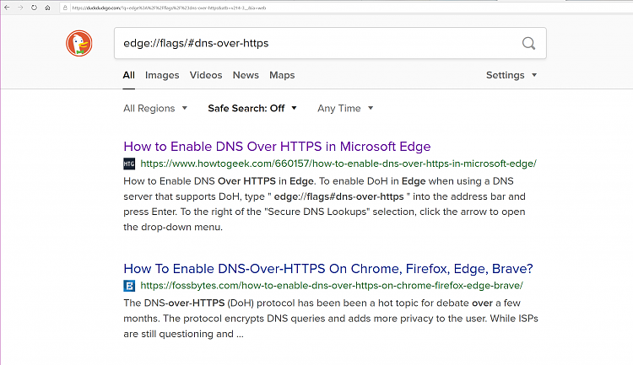Screen dimensions: 633x365
Task: Focus the DuckDuckGo search box
Action: pyautogui.click(x=330, y=43)
